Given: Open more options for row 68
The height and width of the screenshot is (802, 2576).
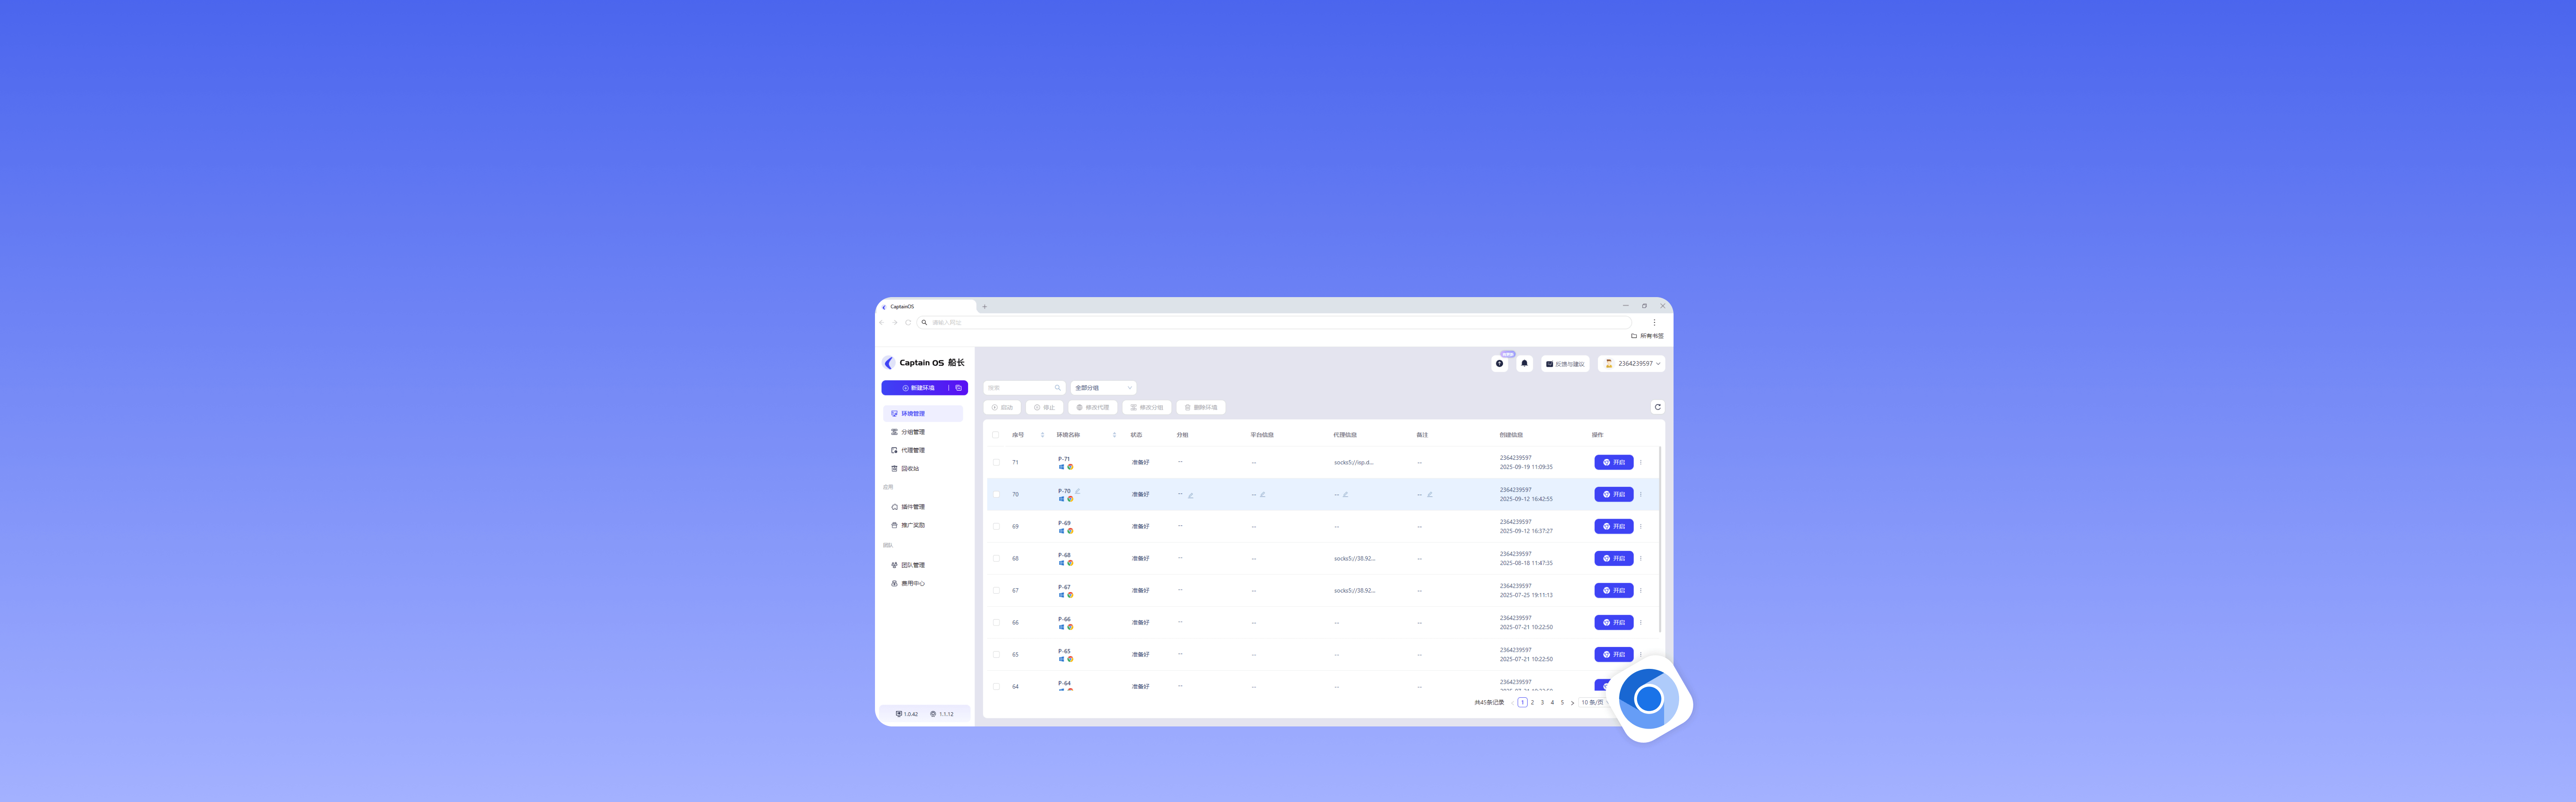Looking at the screenshot, I should pyautogui.click(x=1640, y=558).
